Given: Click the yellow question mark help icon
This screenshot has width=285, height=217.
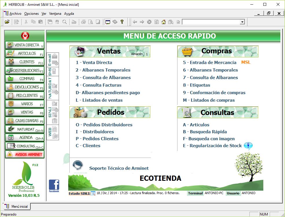Looking at the screenshot, I should [x=122, y=22].
